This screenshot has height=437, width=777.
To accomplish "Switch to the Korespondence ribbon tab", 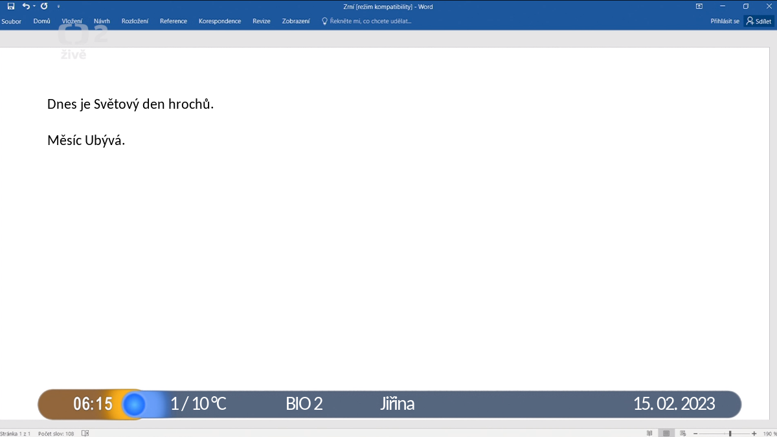I will pyautogui.click(x=220, y=21).
